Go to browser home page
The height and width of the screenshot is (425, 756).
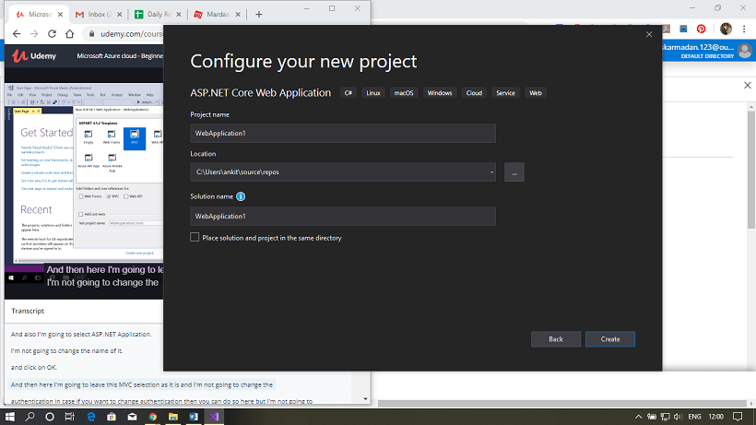(70, 34)
